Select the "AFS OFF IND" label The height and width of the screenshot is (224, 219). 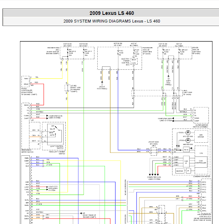point(188,137)
